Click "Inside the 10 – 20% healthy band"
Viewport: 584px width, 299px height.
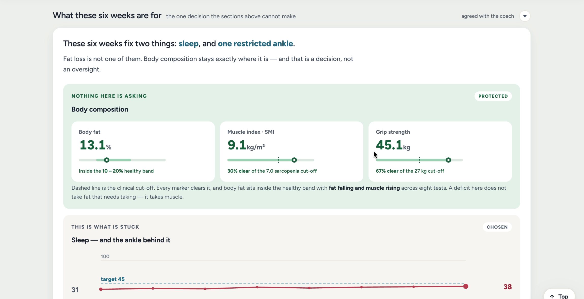tap(116, 171)
